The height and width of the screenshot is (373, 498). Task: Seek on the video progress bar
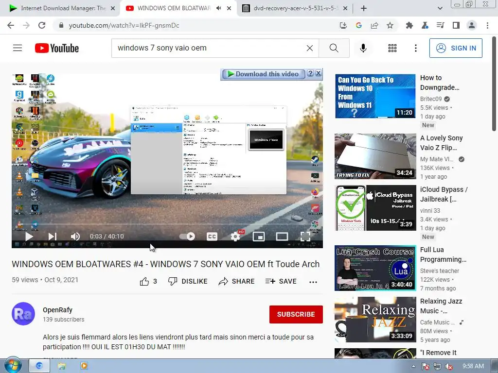coord(167,224)
